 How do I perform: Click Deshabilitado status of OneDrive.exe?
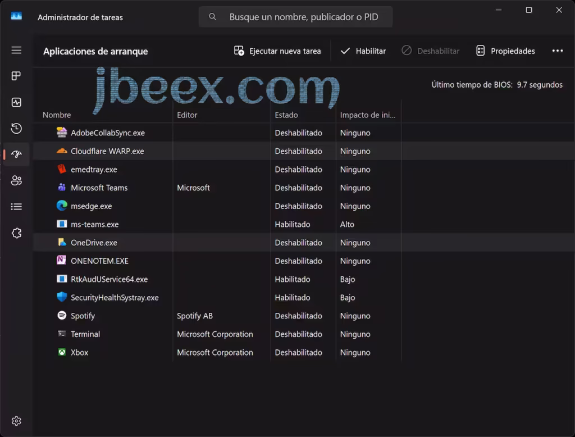point(299,243)
